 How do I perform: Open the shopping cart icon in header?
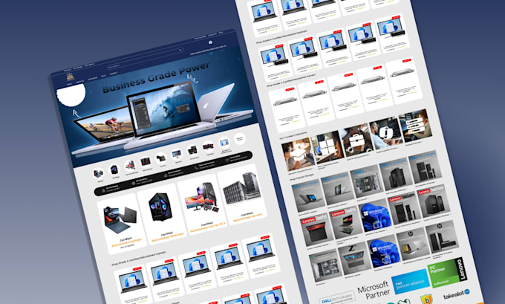point(210,42)
